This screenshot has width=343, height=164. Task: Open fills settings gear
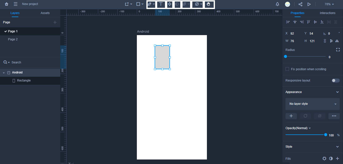pyautogui.click(x=324, y=158)
